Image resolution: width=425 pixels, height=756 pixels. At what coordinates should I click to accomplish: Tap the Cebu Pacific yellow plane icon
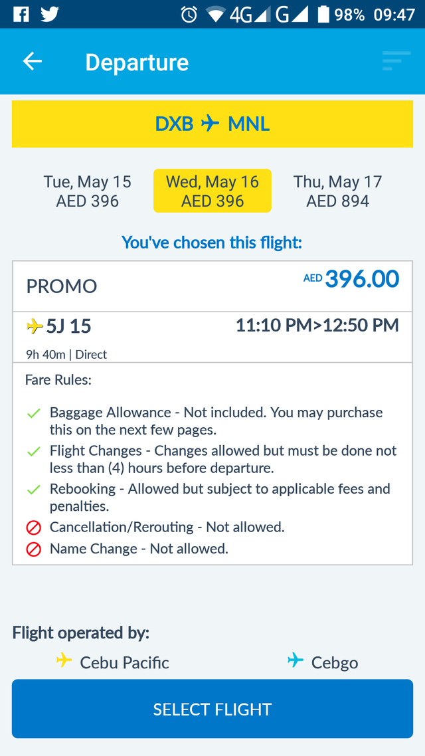click(x=64, y=660)
